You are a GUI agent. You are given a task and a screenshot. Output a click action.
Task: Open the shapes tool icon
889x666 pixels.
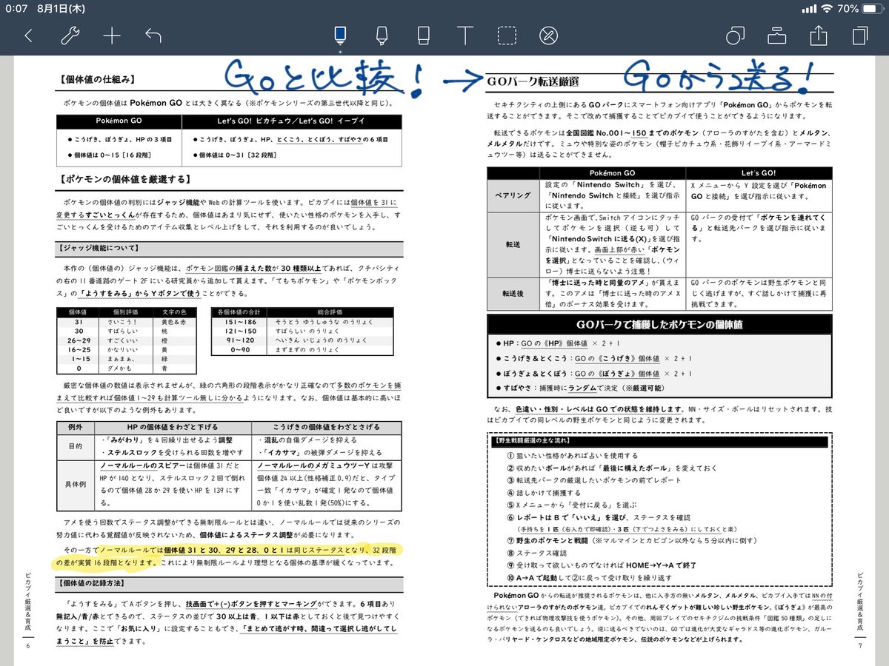tap(734, 36)
